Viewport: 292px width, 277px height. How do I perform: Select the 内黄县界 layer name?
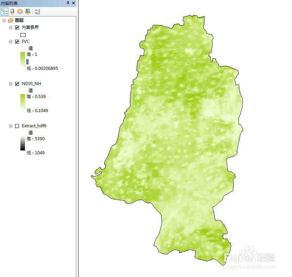30,27
